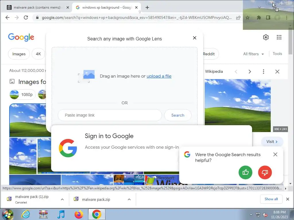Give thumbs up on search results
The image size is (294, 220).
[245, 172]
